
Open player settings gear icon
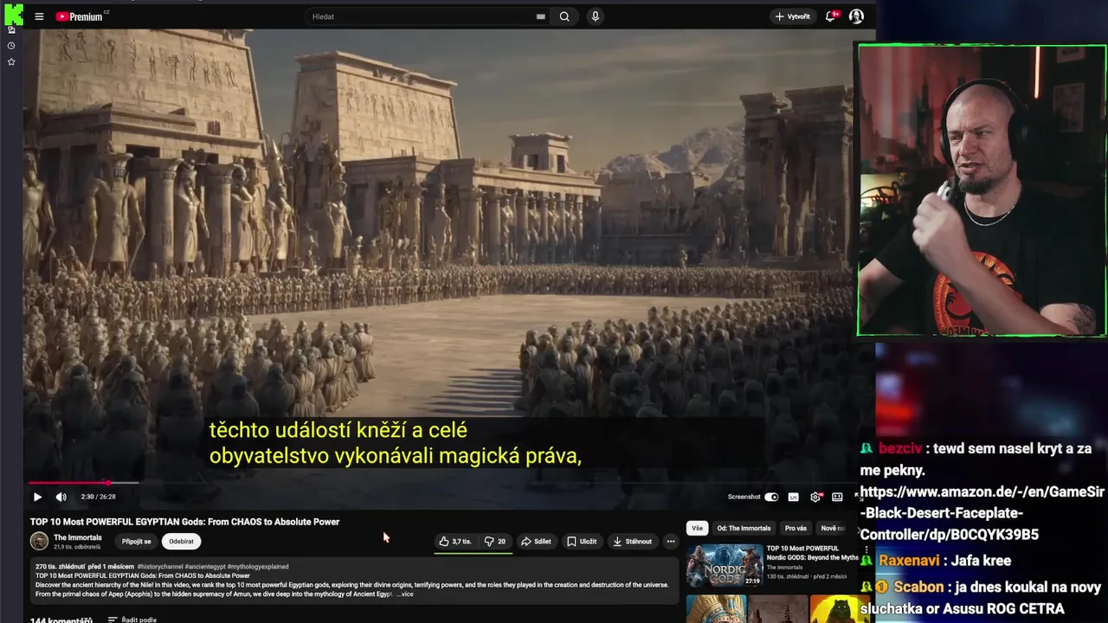(x=815, y=497)
